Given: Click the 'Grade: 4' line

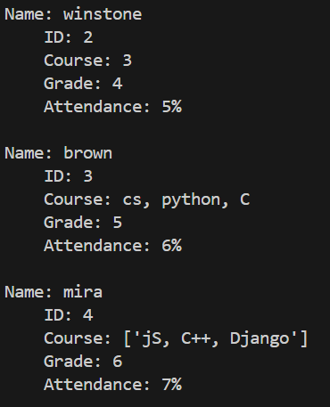Looking at the screenshot, I should [83, 84].
